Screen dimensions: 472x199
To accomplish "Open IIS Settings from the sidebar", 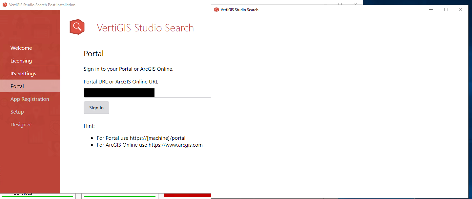I will pos(23,73).
